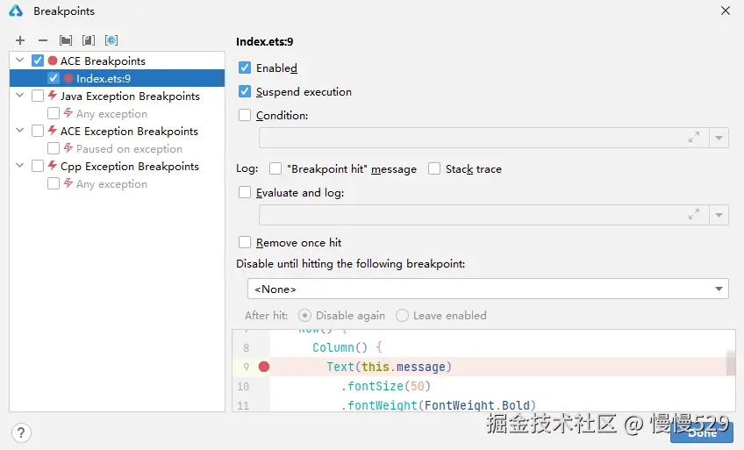The height and width of the screenshot is (450, 744).
Task: Click the Remove breakpoint minus icon
Action: 43,40
